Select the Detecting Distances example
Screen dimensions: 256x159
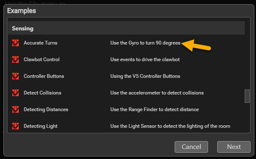(x=46, y=109)
